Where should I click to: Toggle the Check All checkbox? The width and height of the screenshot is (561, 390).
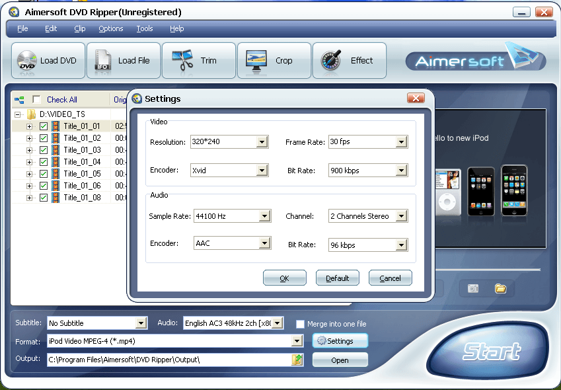click(x=36, y=100)
